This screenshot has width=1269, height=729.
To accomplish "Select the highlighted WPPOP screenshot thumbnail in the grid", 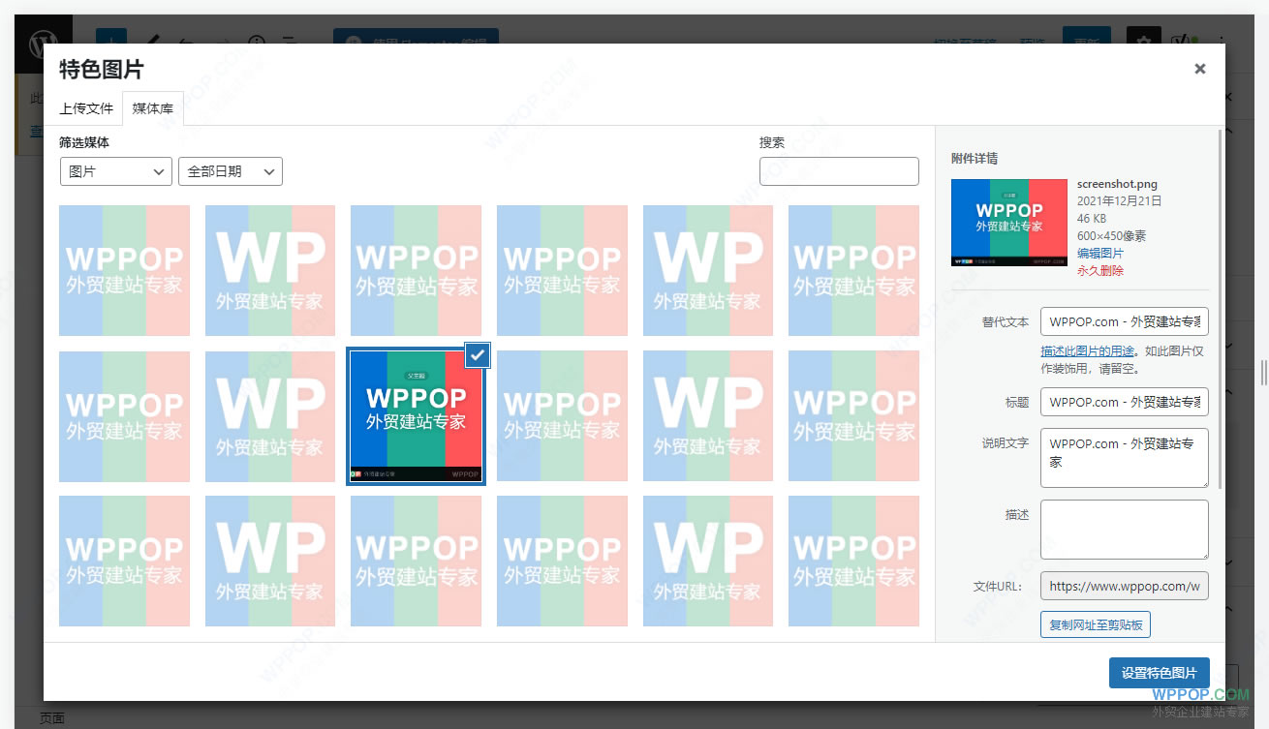I will click(416, 416).
